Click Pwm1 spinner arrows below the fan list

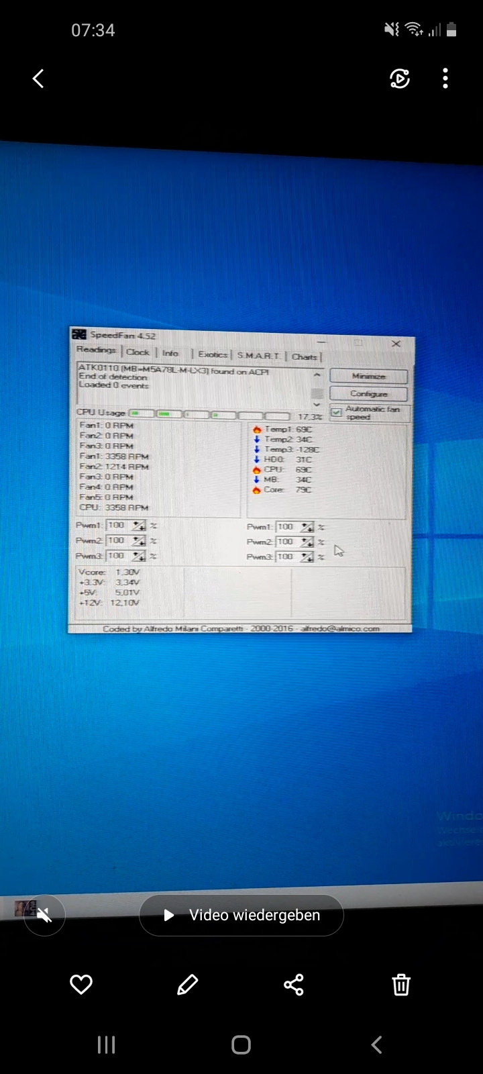coord(139,526)
